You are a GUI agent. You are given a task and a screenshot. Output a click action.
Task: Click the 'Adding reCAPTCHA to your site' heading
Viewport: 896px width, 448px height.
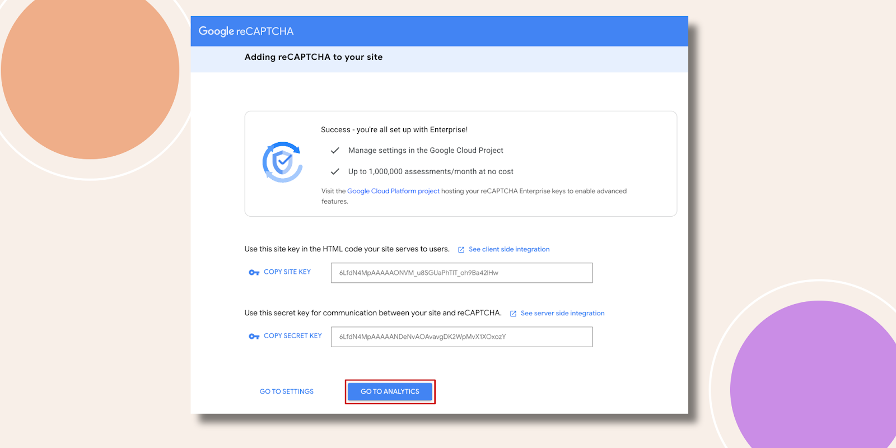coord(314,57)
